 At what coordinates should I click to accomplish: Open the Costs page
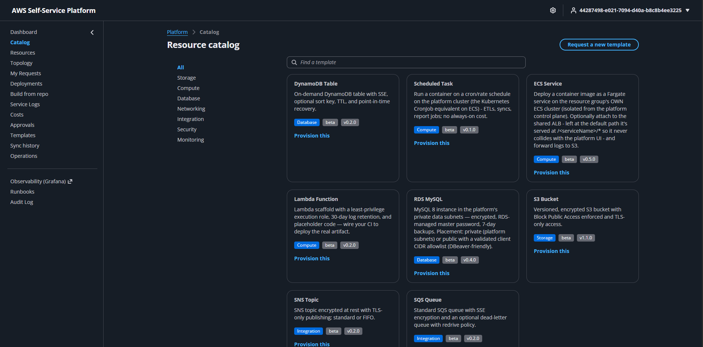(x=17, y=115)
